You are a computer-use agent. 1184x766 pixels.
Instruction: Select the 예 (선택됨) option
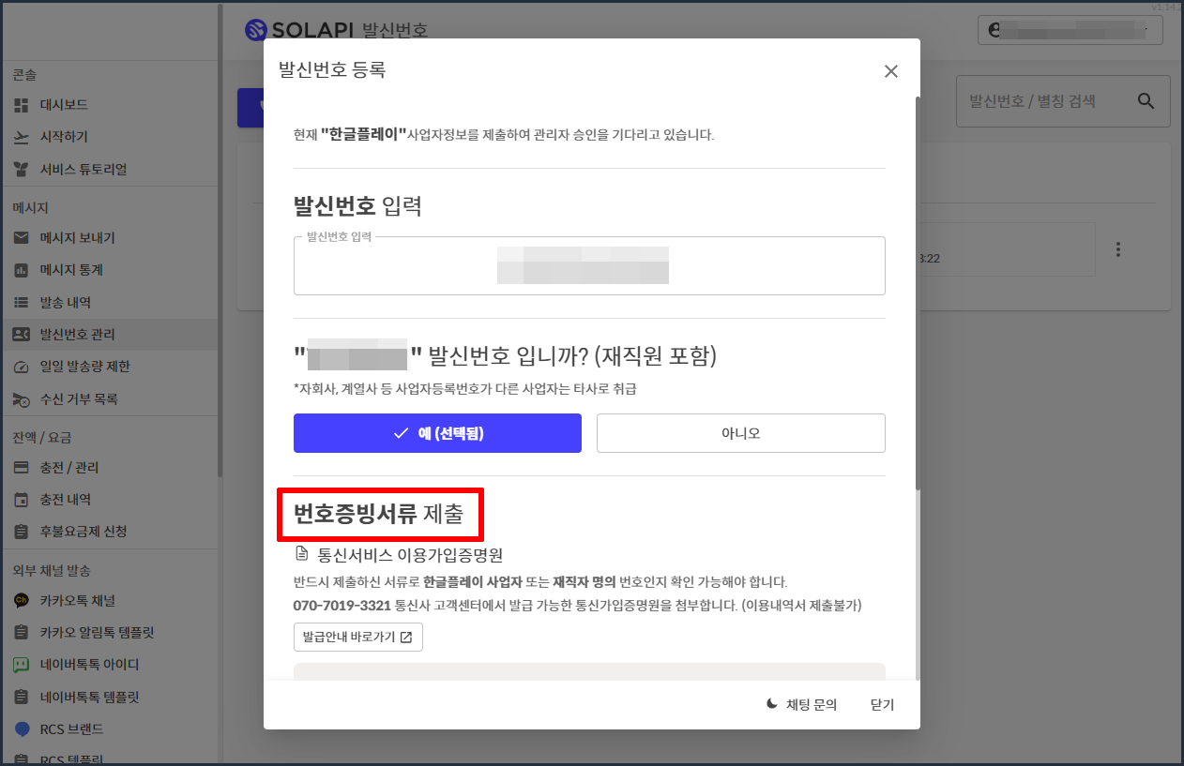pyautogui.click(x=437, y=433)
